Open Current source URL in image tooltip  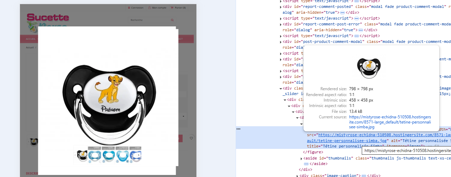390,122
